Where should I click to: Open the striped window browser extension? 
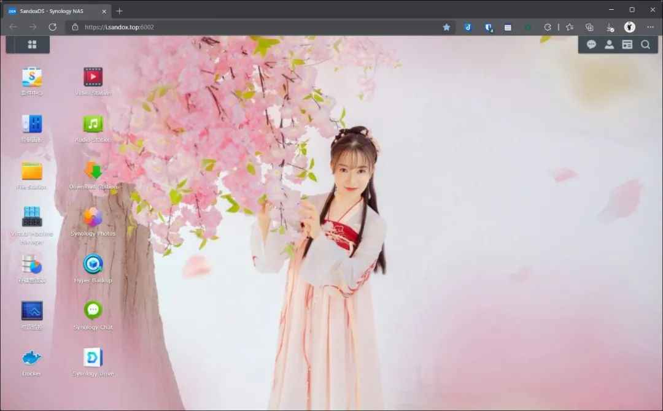point(508,28)
